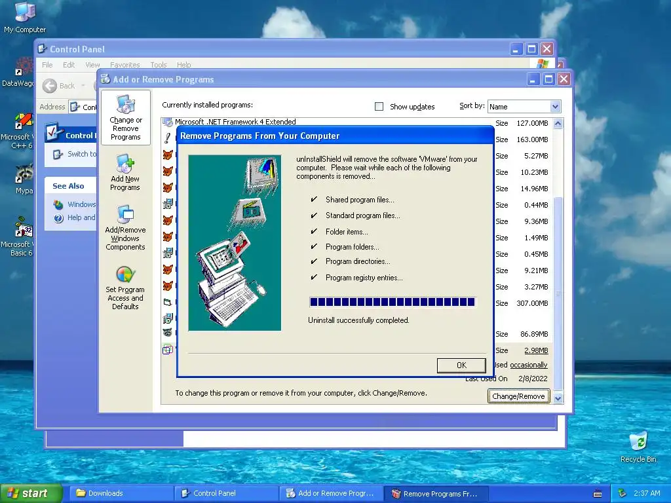The image size is (671, 503).
Task: Click the Windows flag logo in Control Panel
Action: click(542, 64)
